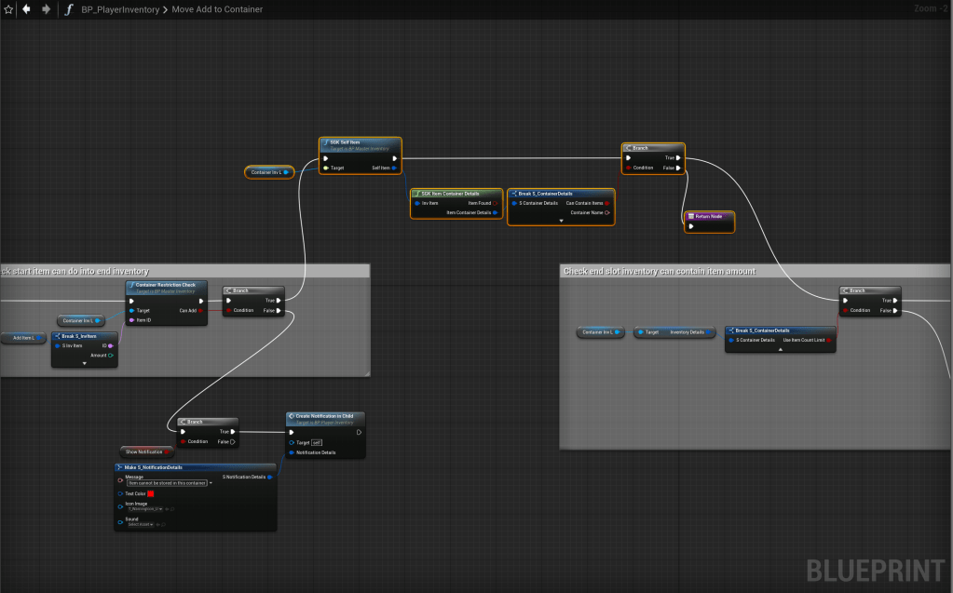The width and height of the screenshot is (953, 593).
Task: Click the favorite star icon in breadcrumb bar
Action: (x=8, y=9)
